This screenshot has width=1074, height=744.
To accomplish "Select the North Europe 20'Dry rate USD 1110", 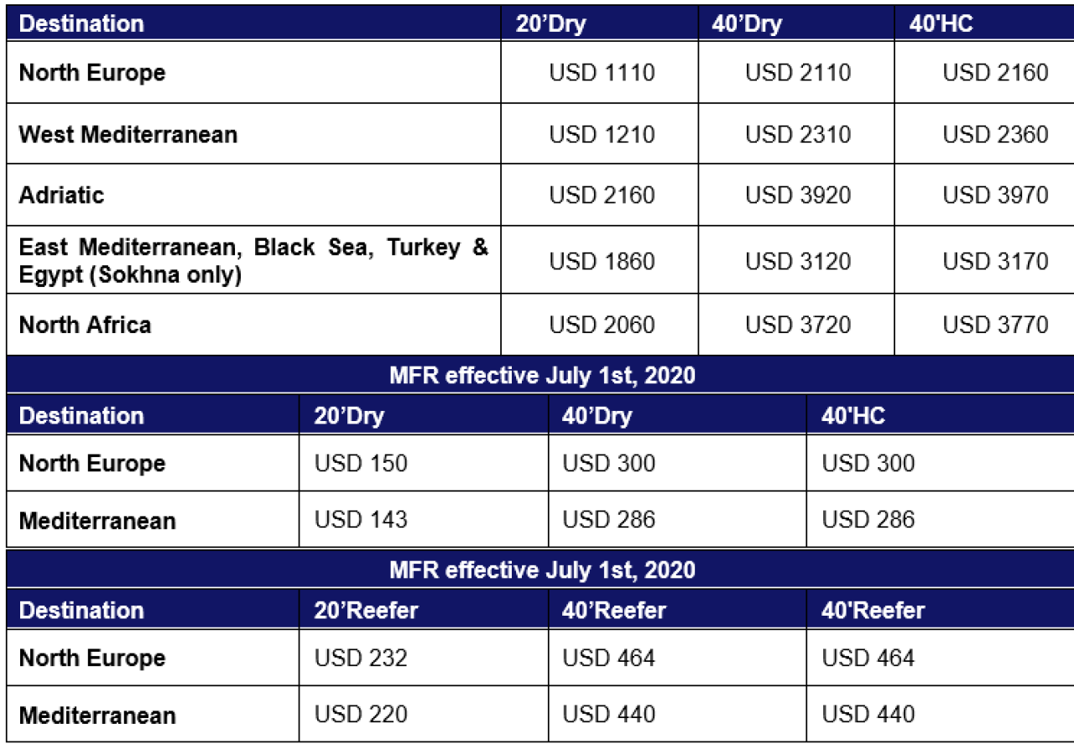I will tap(602, 73).
